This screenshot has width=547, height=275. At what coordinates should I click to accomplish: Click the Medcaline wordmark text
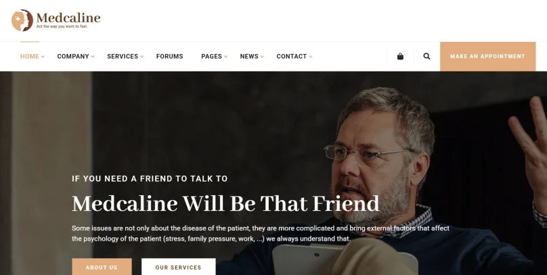click(x=68, y=18)
